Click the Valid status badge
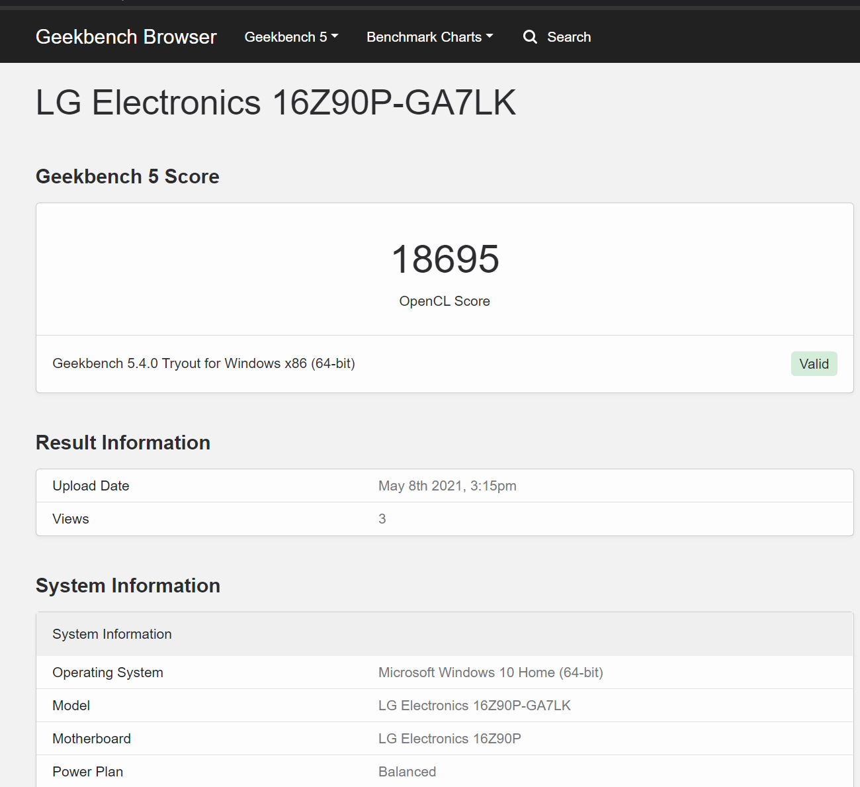The image size is (860, 787). (x=814, y=364)
